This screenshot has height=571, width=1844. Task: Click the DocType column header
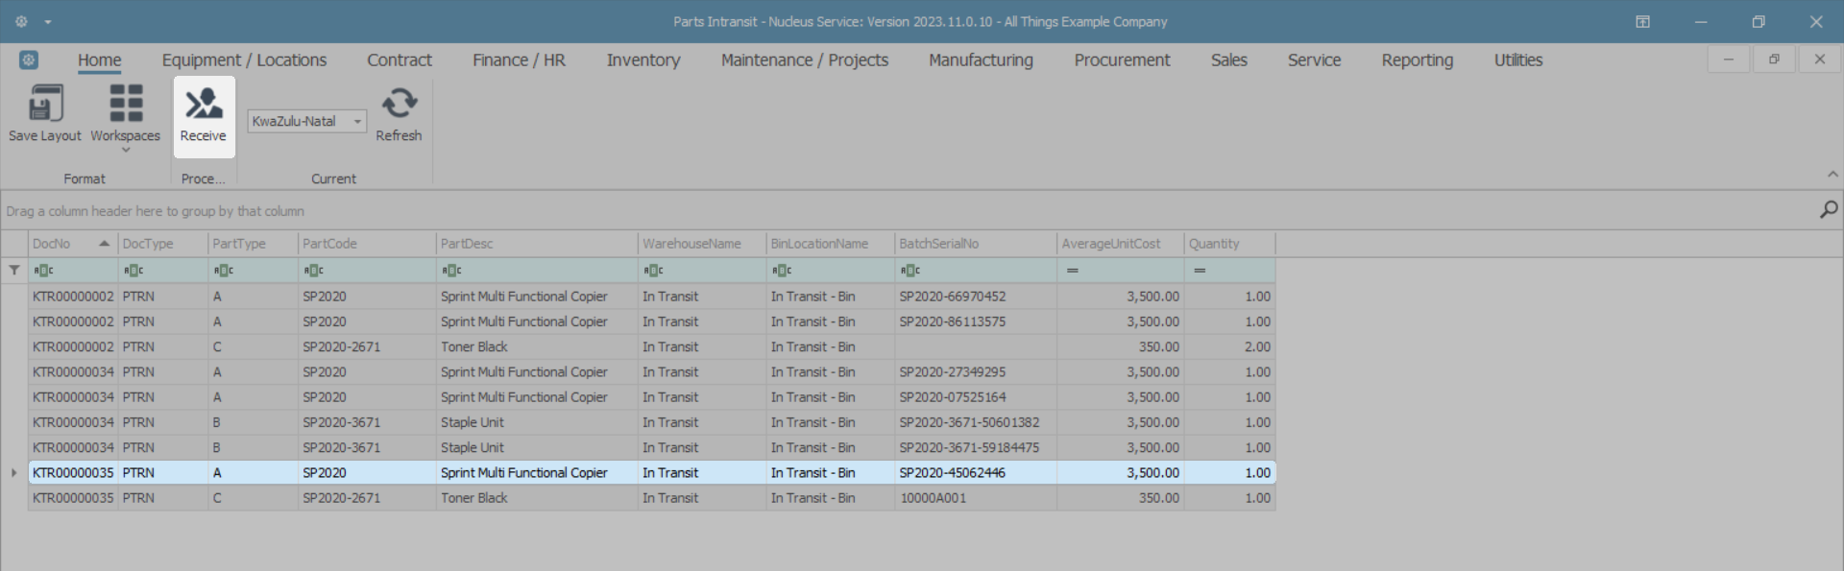pyautogui.click(x=163, y=244)
